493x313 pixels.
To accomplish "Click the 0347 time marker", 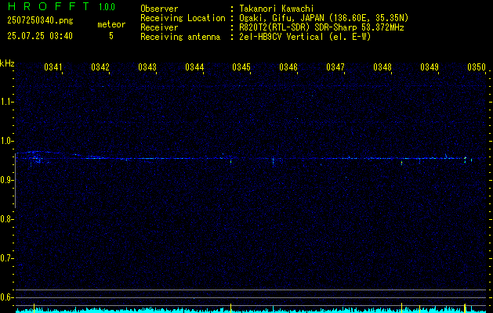I will [x=335, y=67].
